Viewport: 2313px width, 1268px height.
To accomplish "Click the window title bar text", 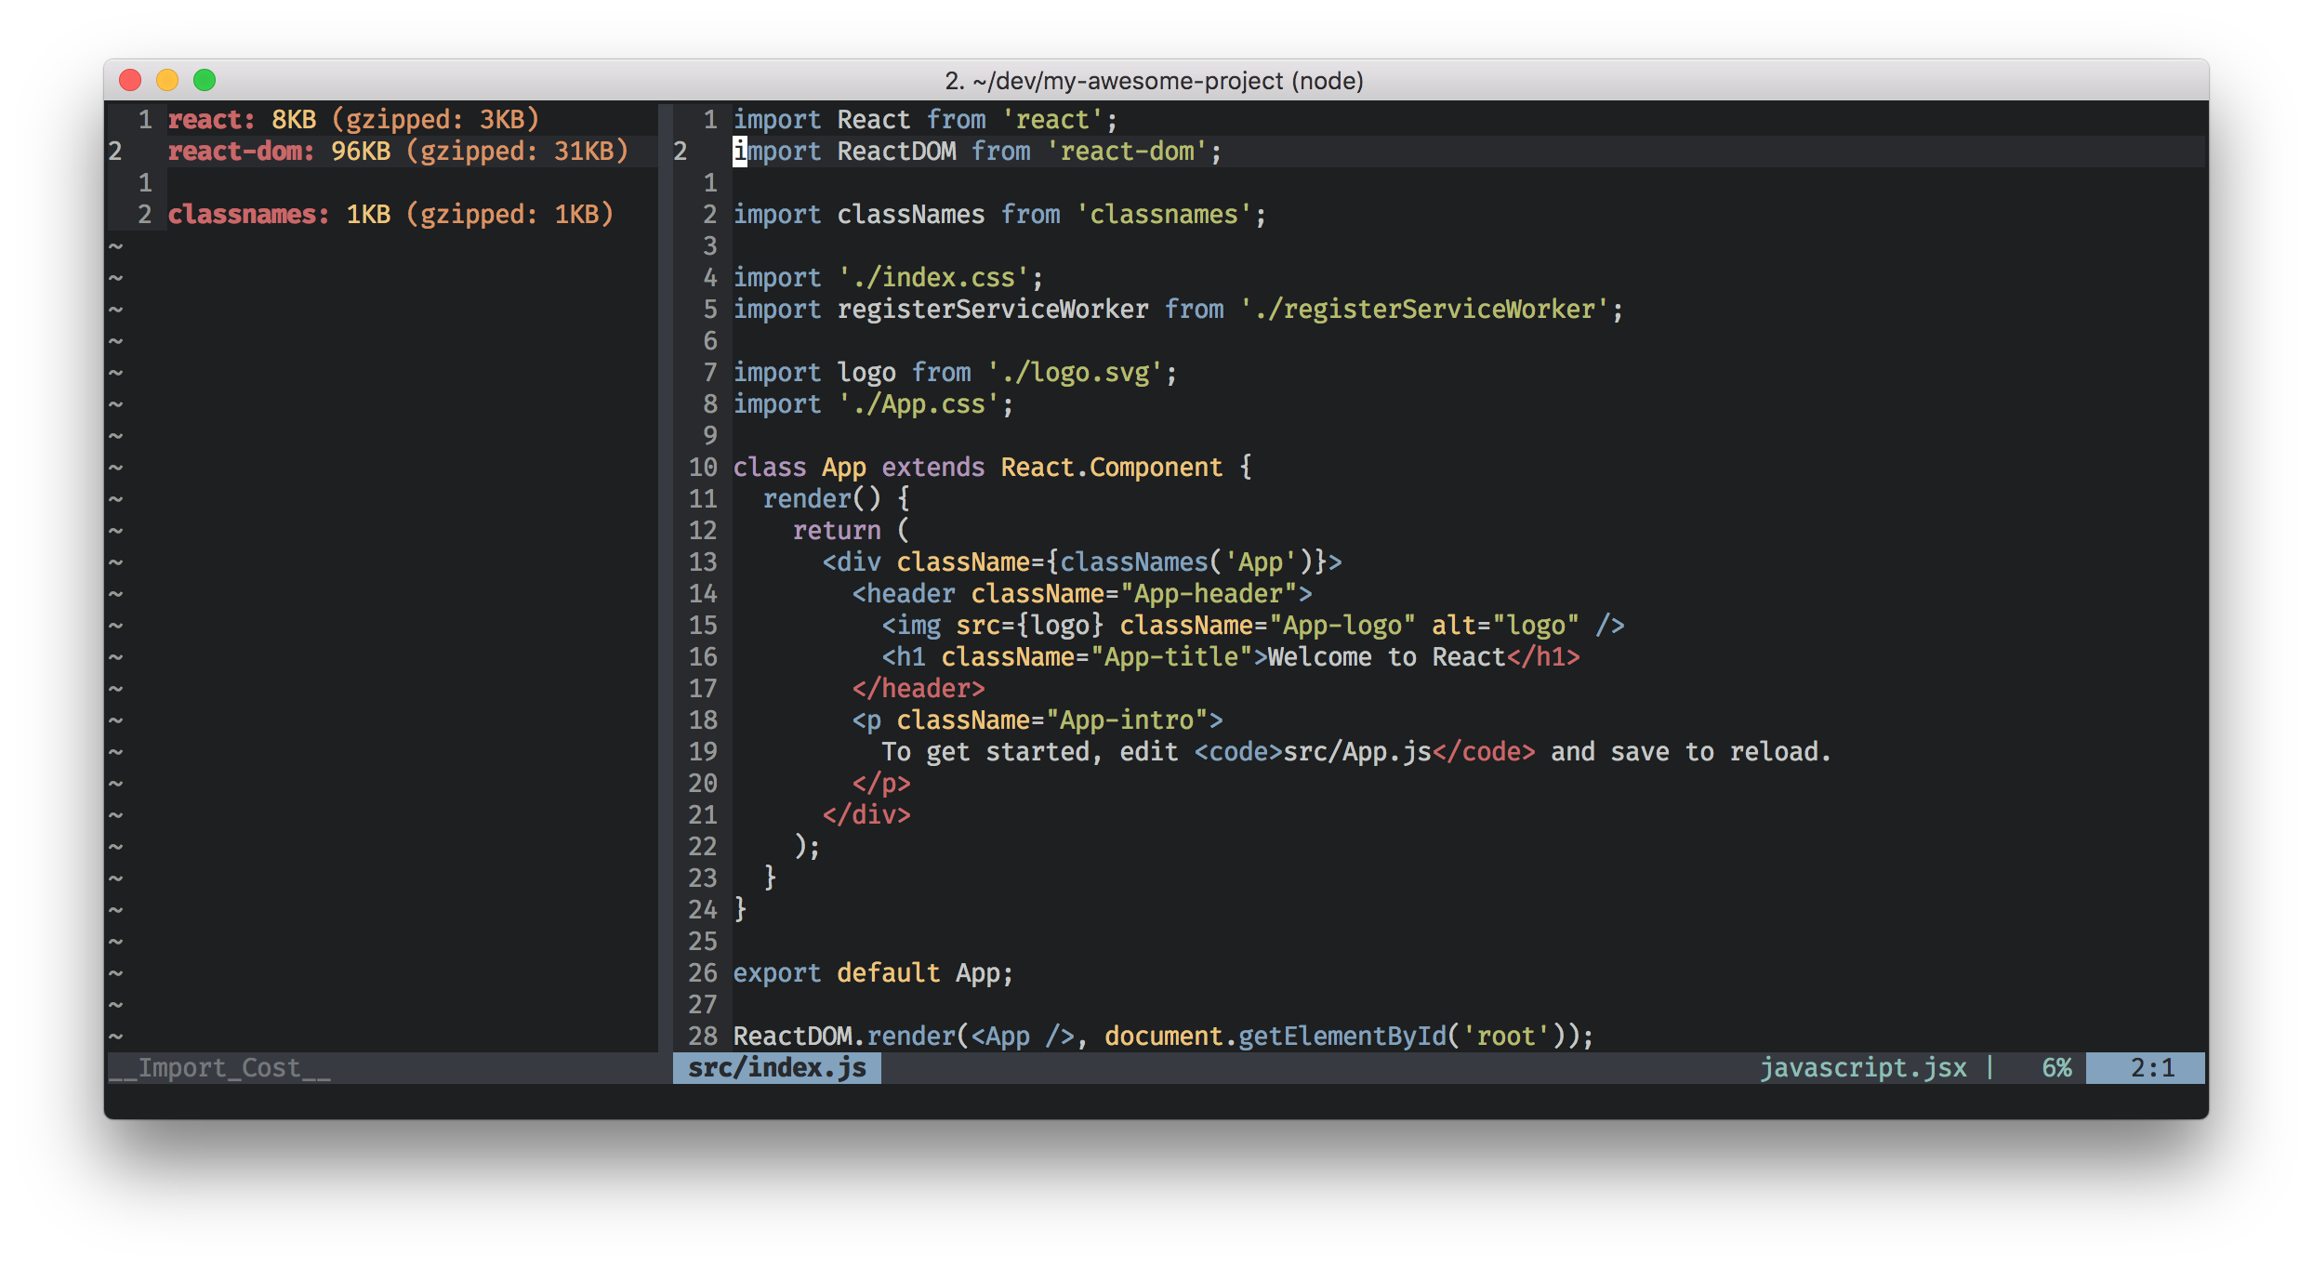I will 1155,81.
